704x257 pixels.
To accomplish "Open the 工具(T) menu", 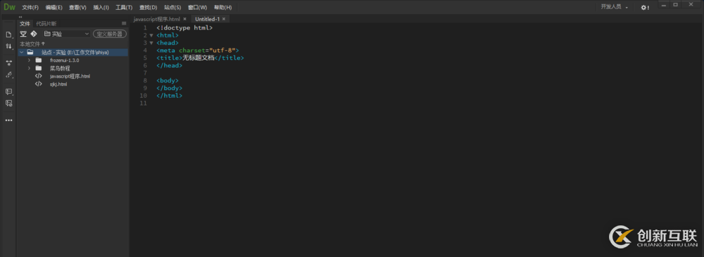I will pyautogui.click(x=124, y=8).
